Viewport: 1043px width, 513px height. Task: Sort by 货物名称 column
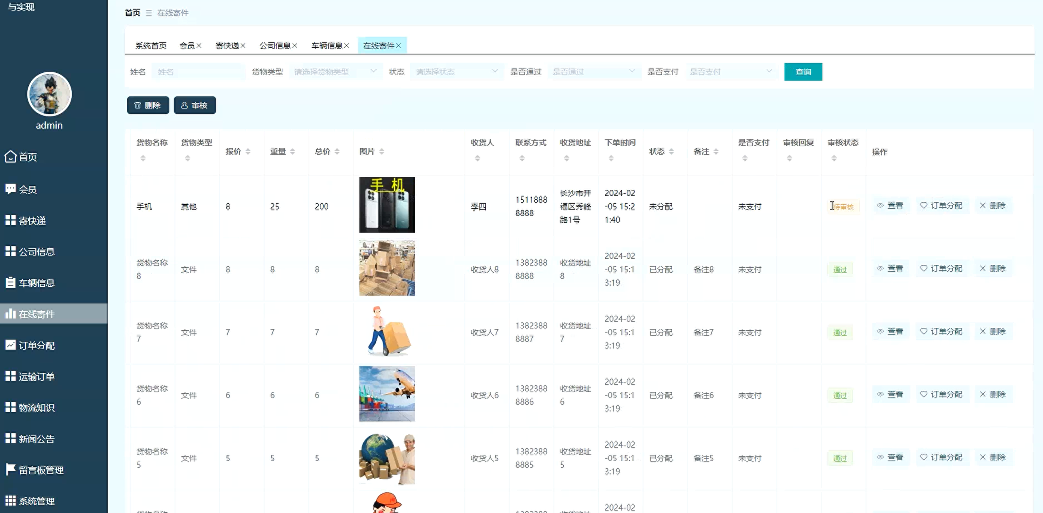[143, 158]
